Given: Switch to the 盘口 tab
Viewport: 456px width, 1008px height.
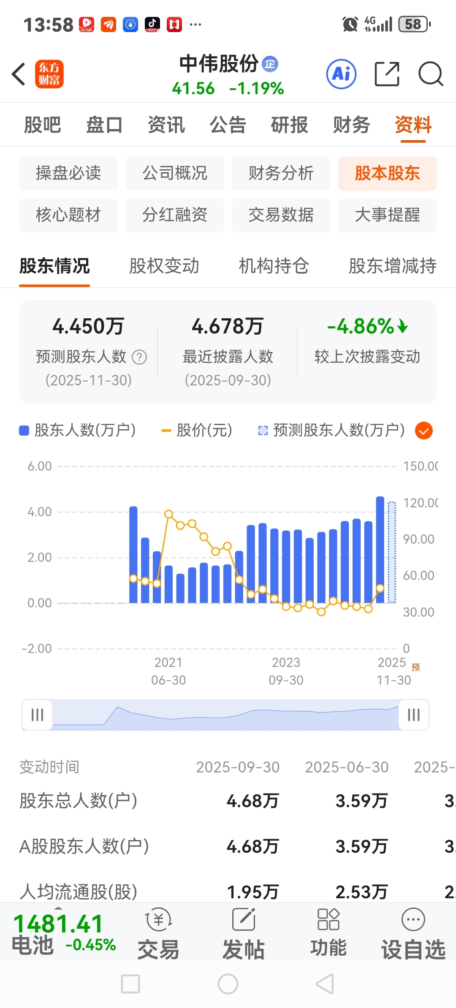Looking at the screenshot, I should pyautogui.click(x=104, y=125).
